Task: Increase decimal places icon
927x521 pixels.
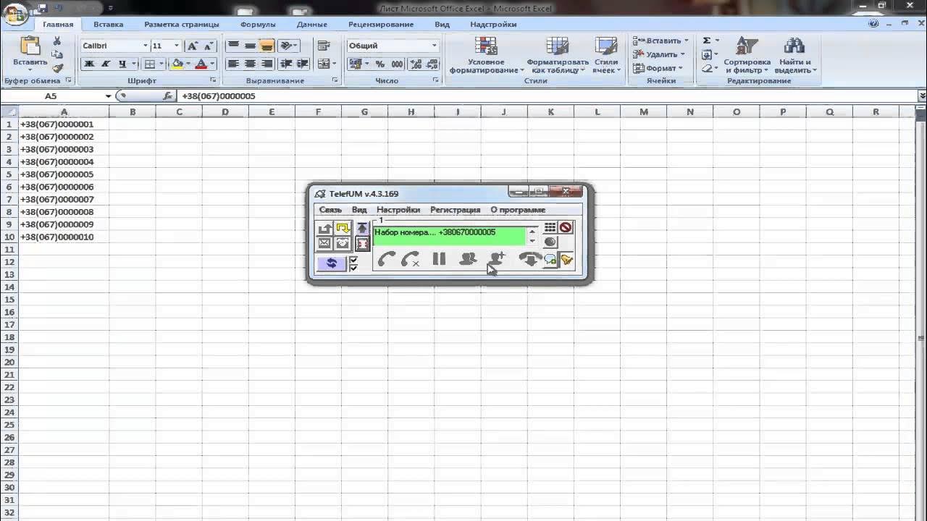Action: [416, 64]
